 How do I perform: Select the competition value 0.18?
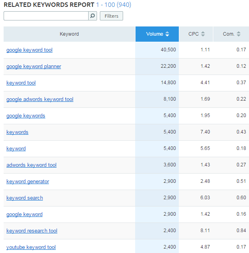click(241, 148)
